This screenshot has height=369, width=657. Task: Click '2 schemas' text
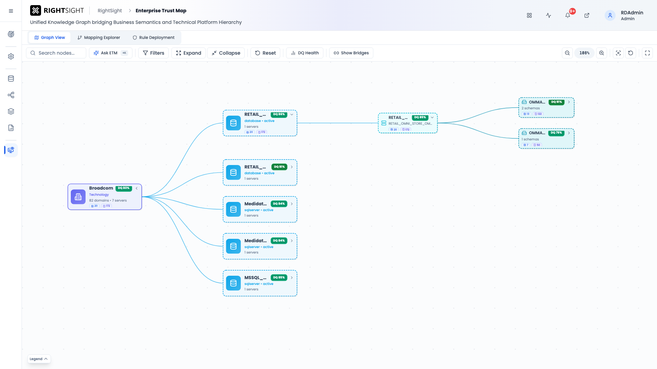(x=531, y=108)
